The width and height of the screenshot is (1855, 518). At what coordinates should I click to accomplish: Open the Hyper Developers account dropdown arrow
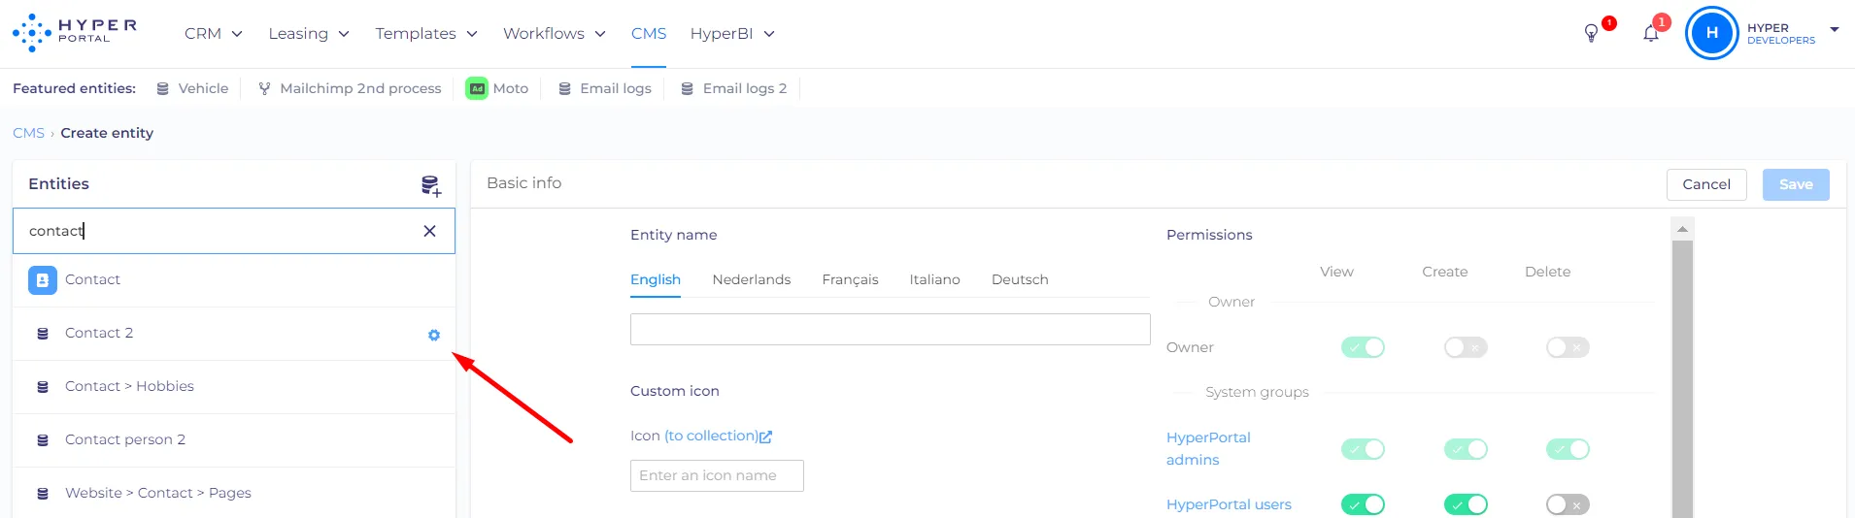[1835, 30]
